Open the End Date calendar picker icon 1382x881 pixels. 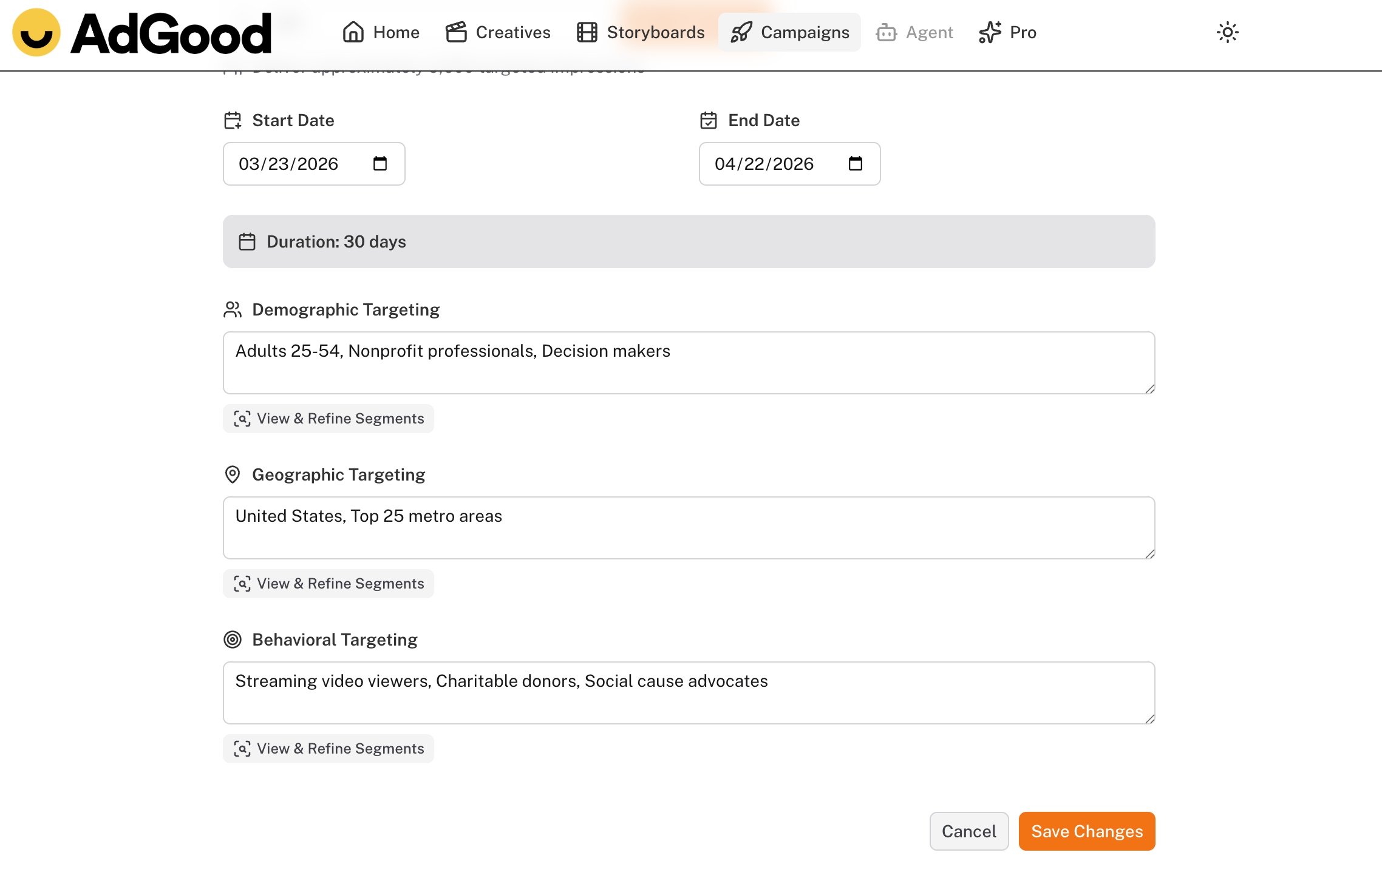856,164
